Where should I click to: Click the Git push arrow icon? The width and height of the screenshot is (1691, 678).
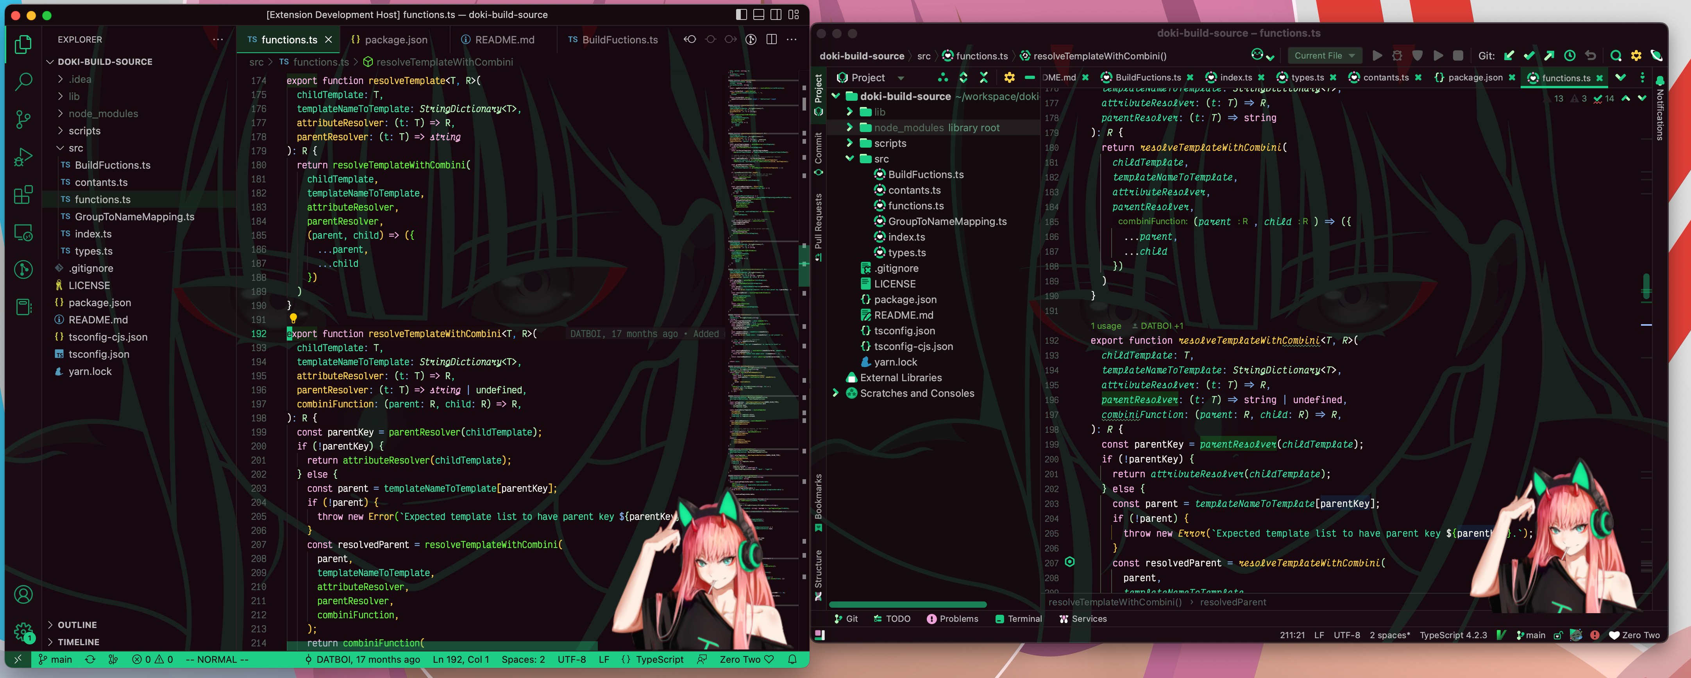tap(1549, 56)
